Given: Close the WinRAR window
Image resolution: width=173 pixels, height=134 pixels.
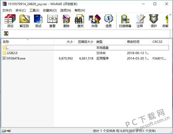Looking at the screenshot, I should [167, 4].
